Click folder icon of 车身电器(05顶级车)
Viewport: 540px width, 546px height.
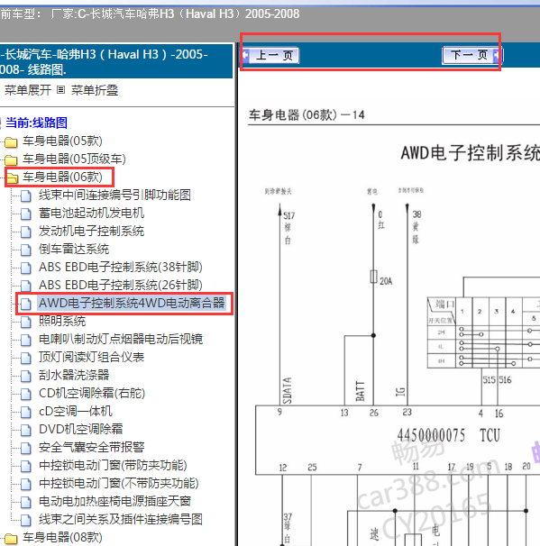pos(11,160)
